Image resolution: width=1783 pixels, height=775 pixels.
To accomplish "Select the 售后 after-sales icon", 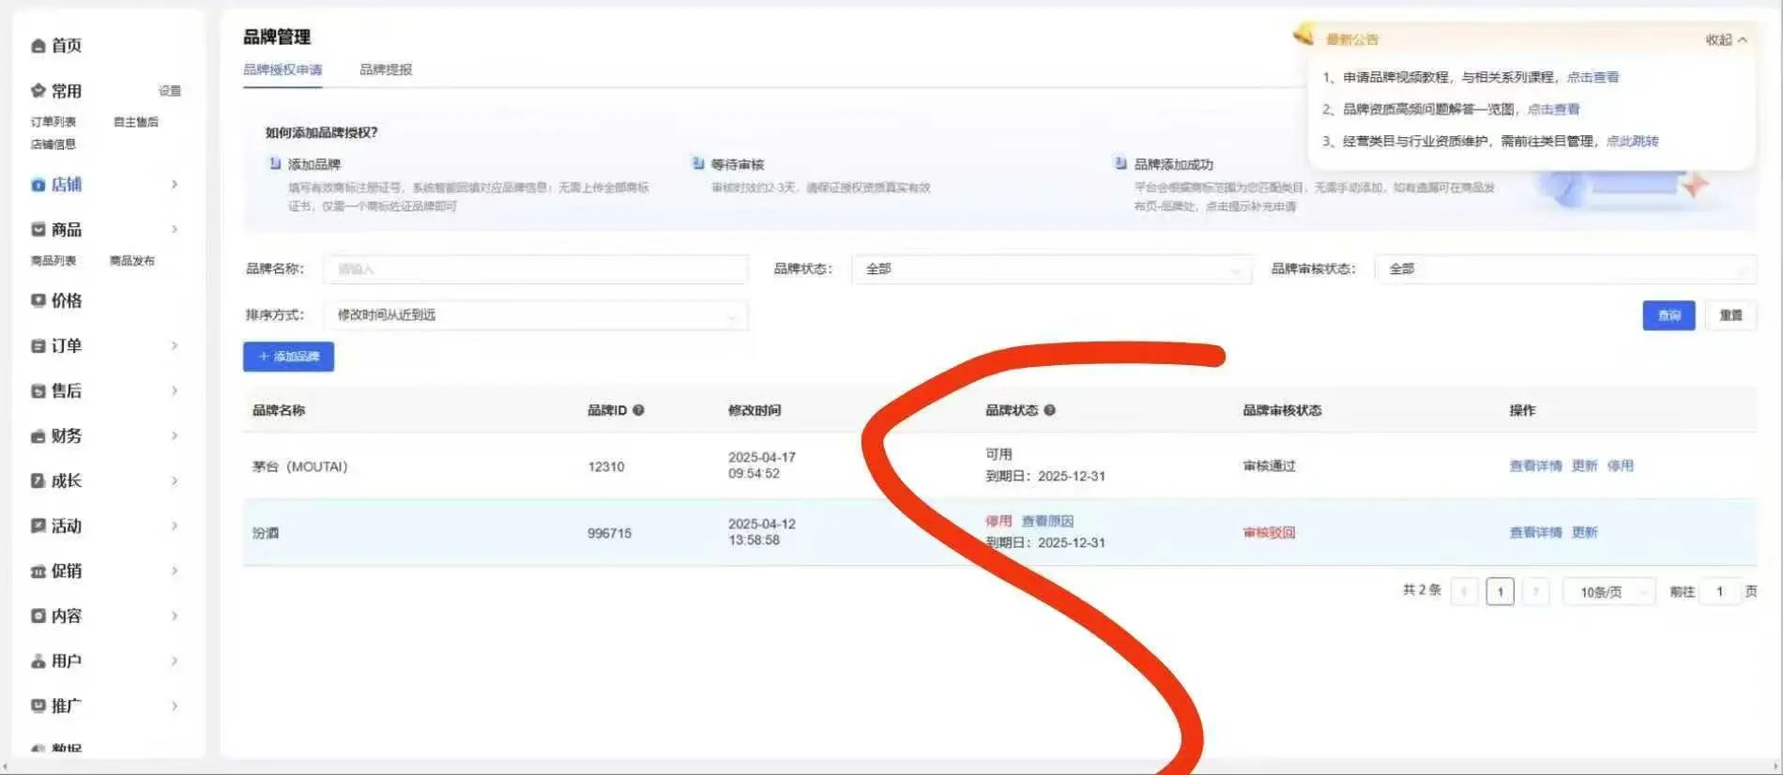I will tap(38, 391).
